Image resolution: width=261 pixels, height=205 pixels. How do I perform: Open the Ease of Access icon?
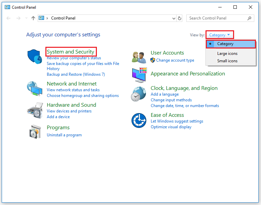139,120
